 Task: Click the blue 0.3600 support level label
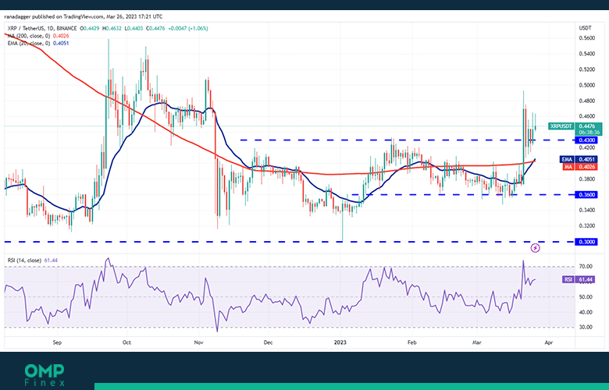point(586,195)
